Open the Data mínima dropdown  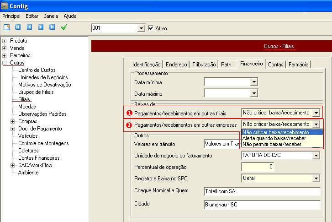(254, 82)
